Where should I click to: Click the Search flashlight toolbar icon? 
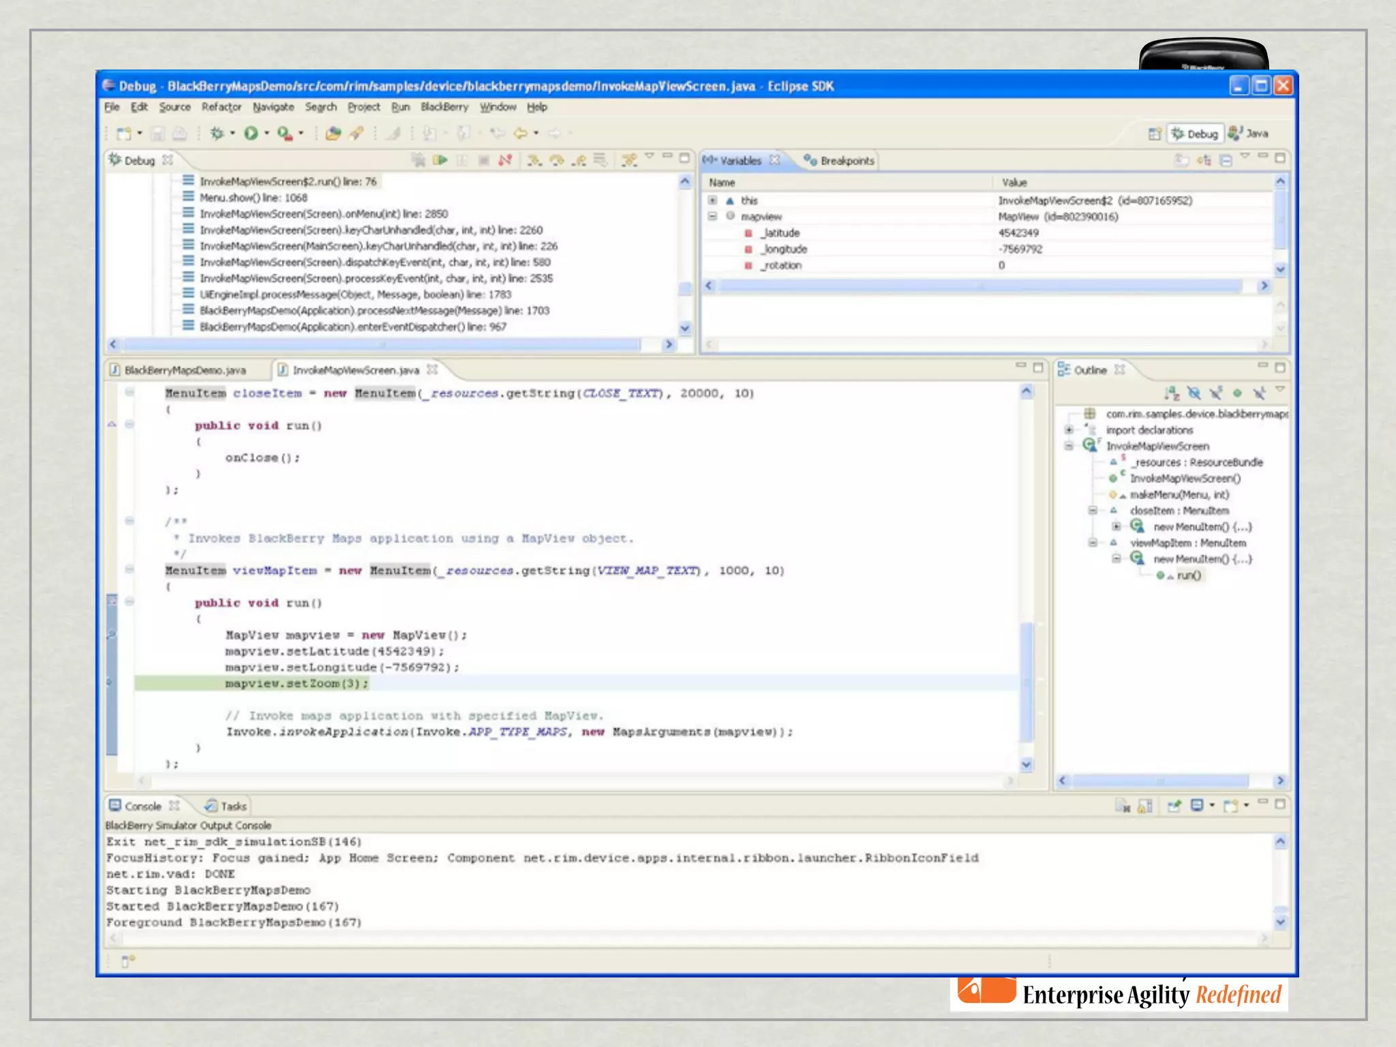[x=356, y=134]
